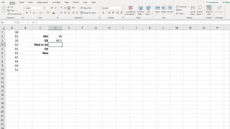Open Find & Select menu
This screenshot has height=129, width=230.
coord(199,10)
